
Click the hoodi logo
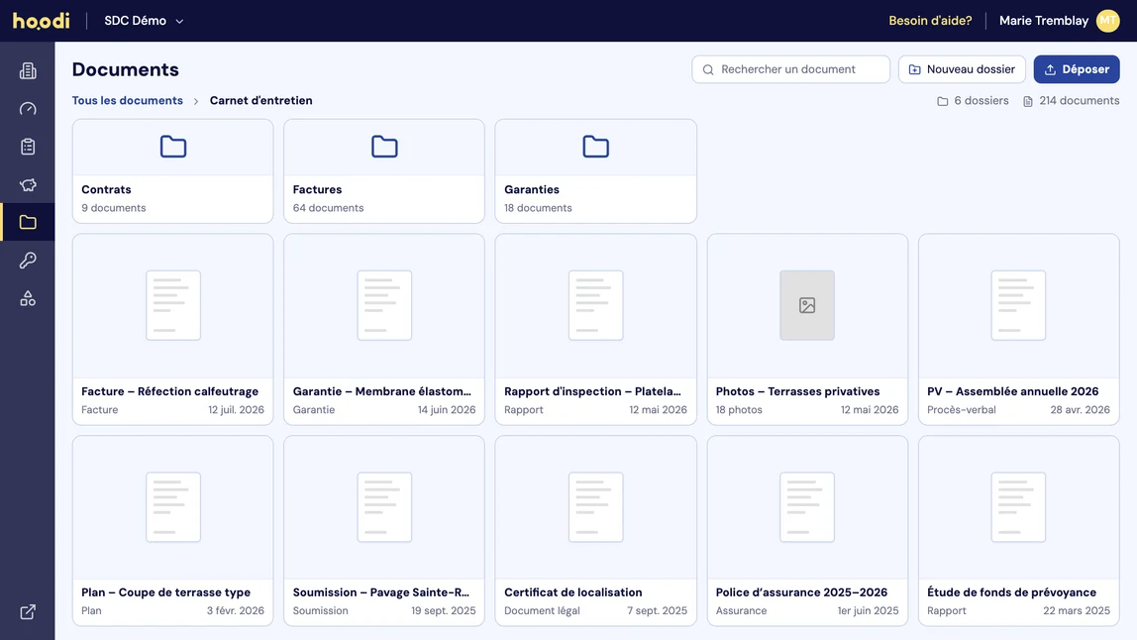point(42,21)
